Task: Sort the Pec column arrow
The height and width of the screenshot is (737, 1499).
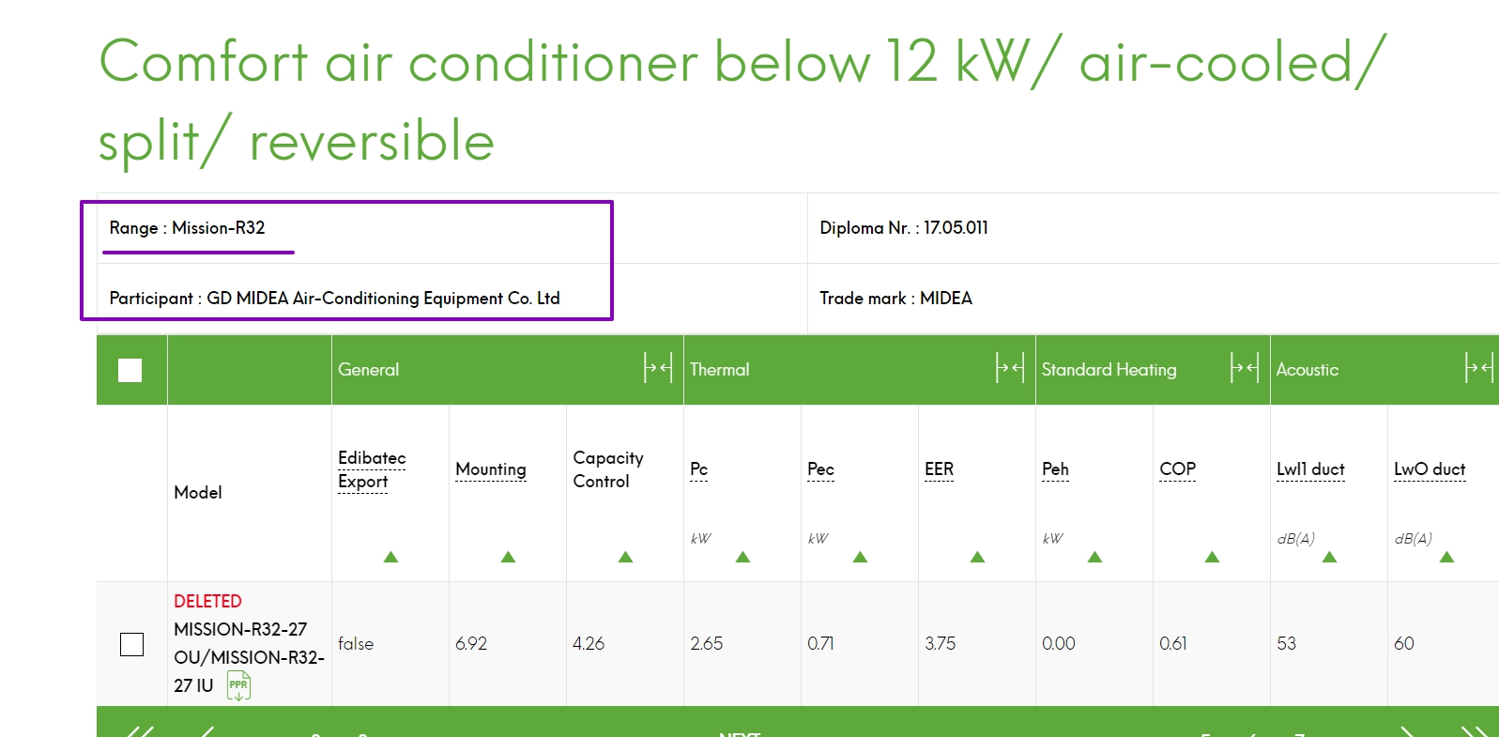Action: [x=861, y=557]
